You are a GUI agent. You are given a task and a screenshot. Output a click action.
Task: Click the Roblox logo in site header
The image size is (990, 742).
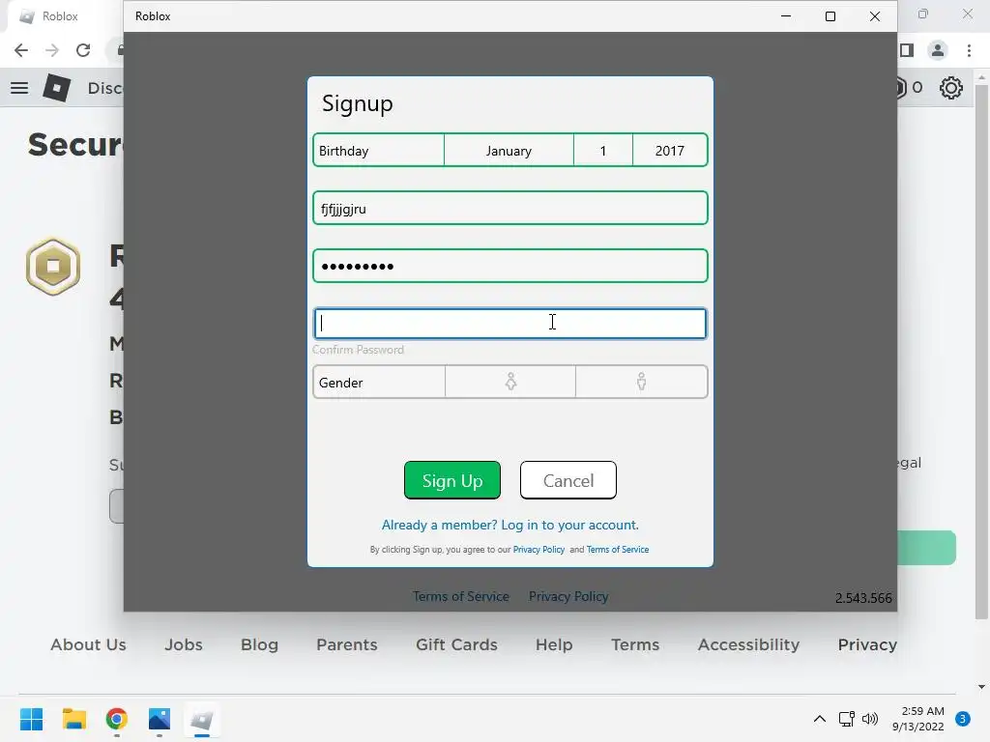(56, 88)
